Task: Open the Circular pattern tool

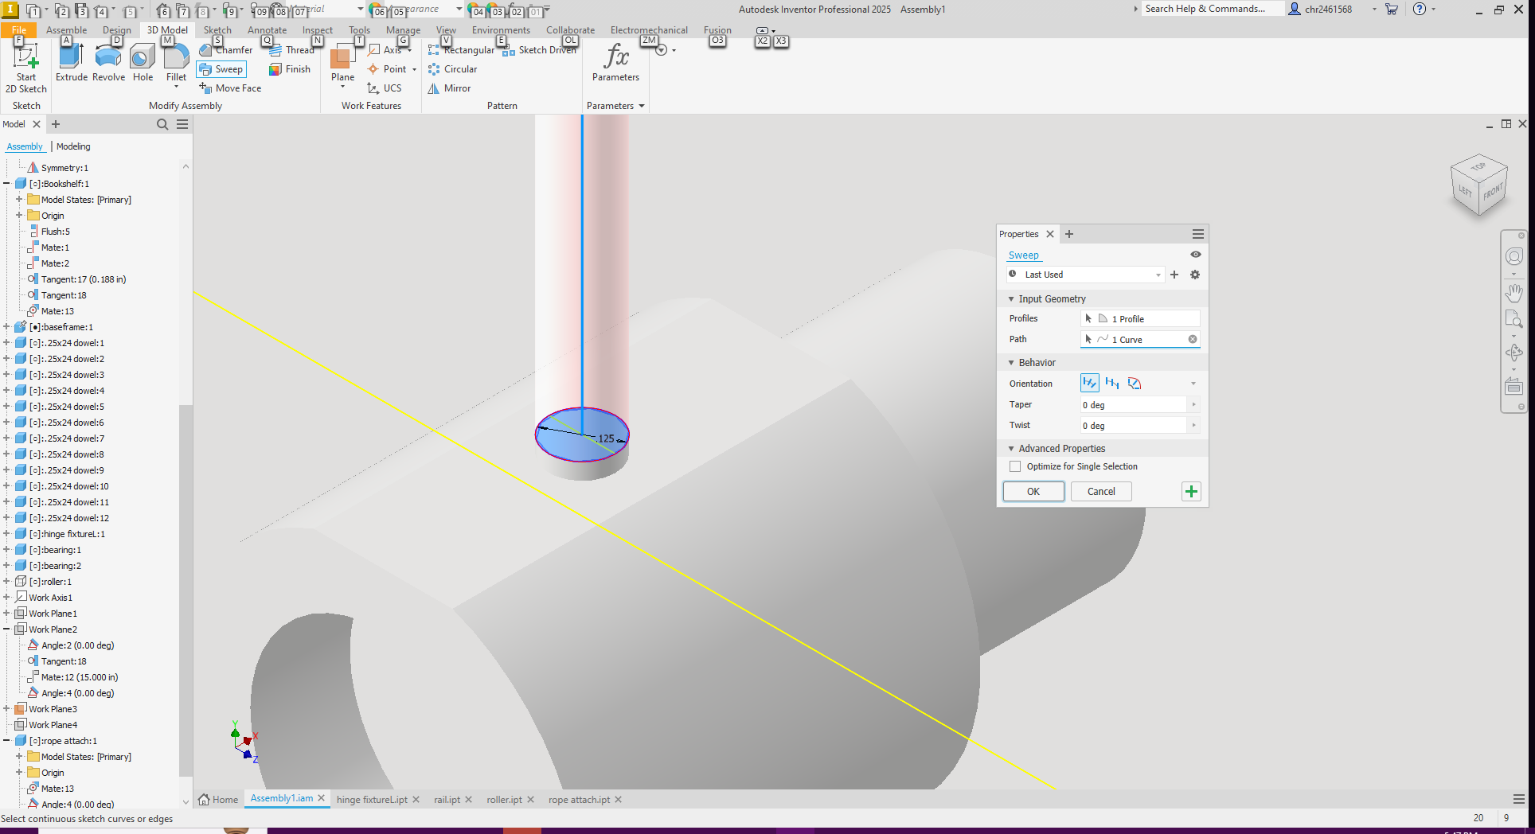Action: [x=453, y=69]
